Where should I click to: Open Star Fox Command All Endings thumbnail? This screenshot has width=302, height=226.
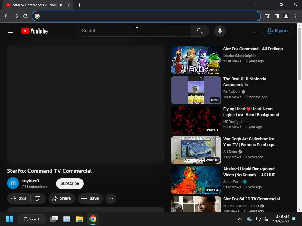[x=196, y=60]
